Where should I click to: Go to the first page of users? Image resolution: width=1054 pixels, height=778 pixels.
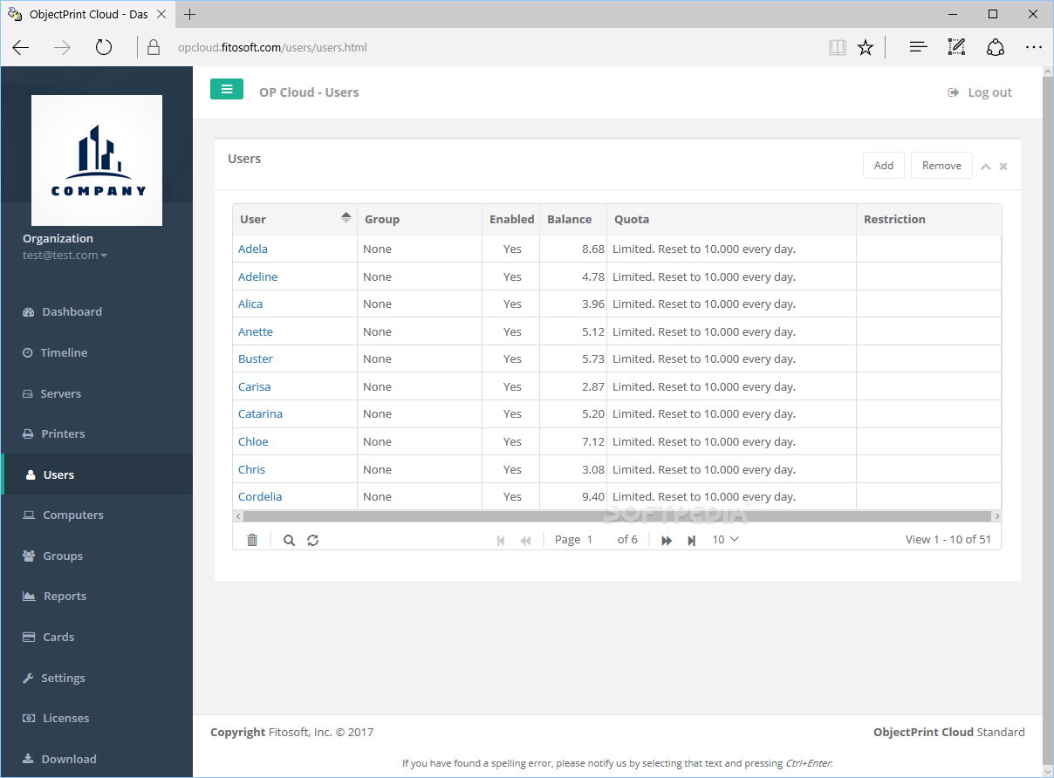501,540
